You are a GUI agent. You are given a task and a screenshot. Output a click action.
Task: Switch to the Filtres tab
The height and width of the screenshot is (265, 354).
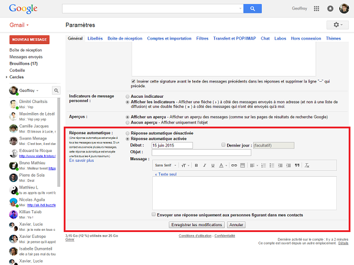tap(202, 38)
